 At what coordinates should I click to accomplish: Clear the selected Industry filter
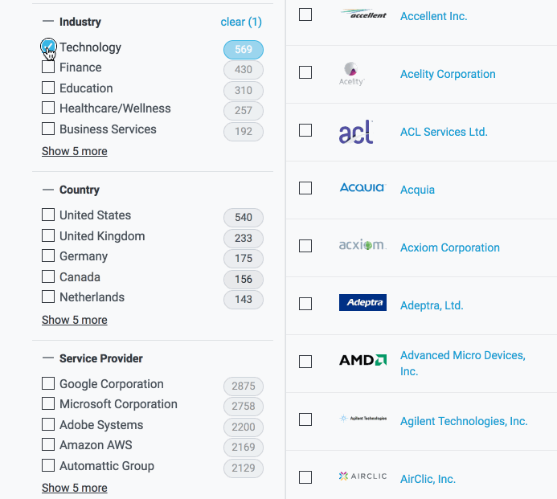[x=241, y=22]
